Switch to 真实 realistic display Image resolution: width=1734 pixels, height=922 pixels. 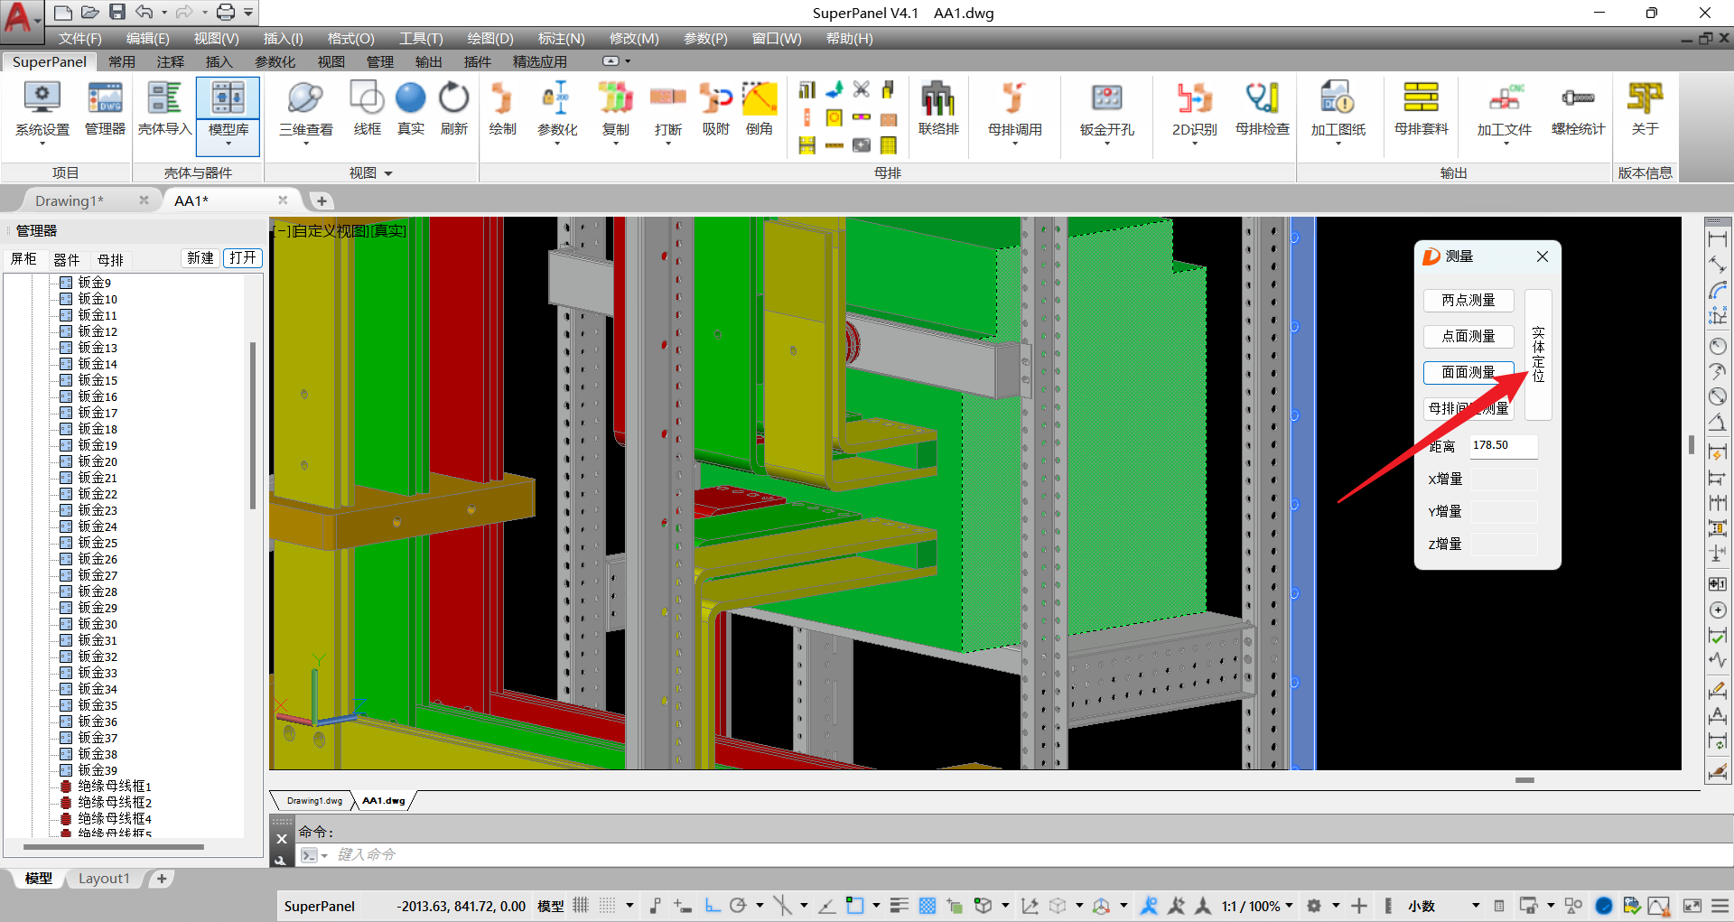410,110
